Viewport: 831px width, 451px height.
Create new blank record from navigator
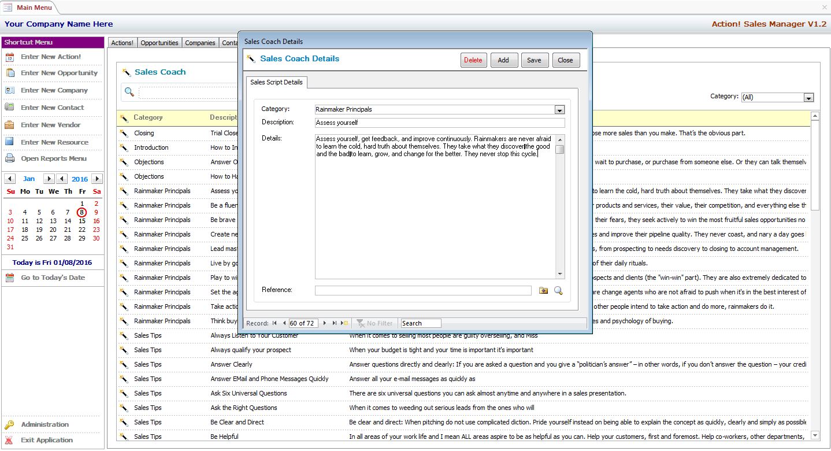[x=344, y=323]
